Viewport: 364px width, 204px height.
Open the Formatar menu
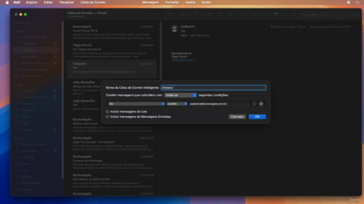point(172,2)
